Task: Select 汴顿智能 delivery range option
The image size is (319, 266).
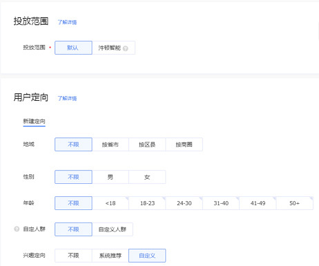Action: click(x=113, y=48)
